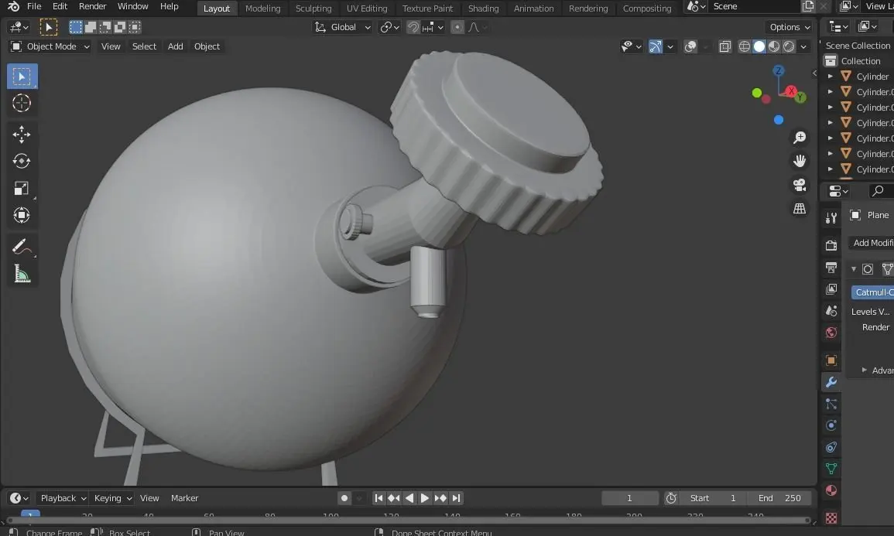Open the Object properties tab
This screenshot has width=894, height=536.
point(831,360)
